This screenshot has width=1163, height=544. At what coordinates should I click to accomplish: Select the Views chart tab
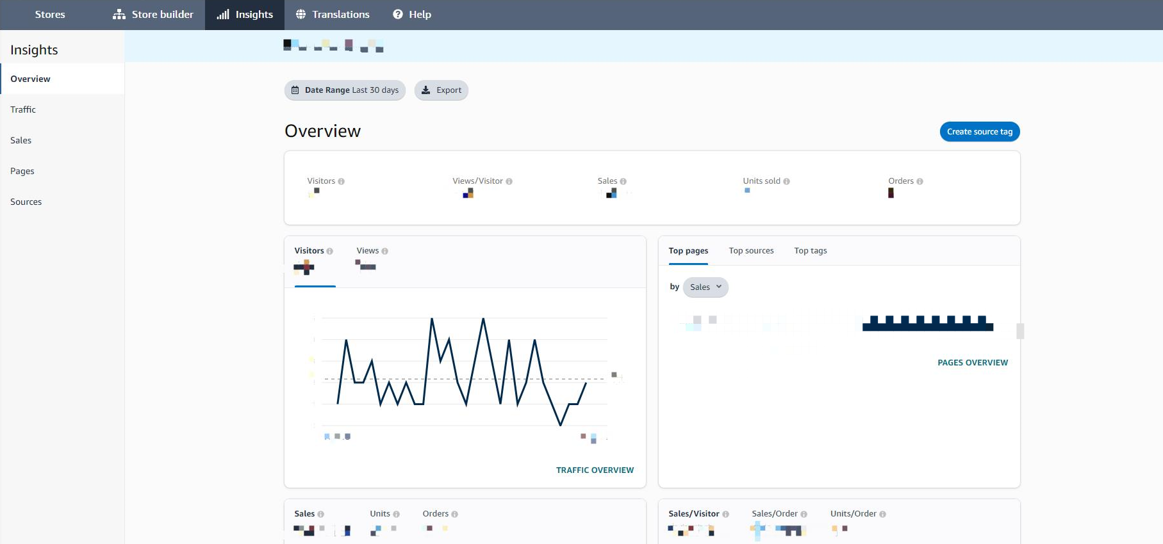368,251
